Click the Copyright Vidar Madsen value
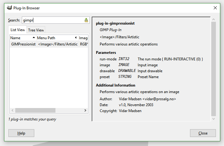 (x=130, y=111)
